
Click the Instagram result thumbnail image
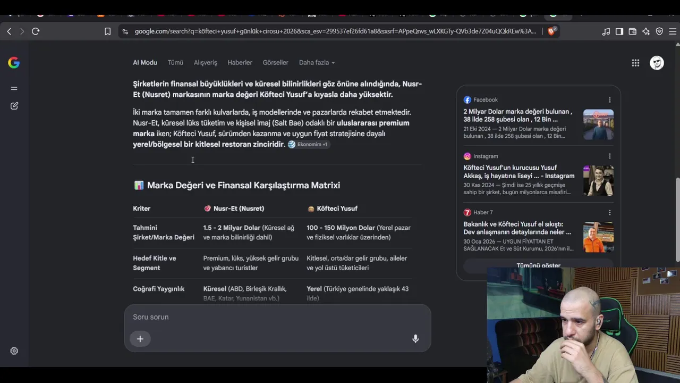click(598, 181)
